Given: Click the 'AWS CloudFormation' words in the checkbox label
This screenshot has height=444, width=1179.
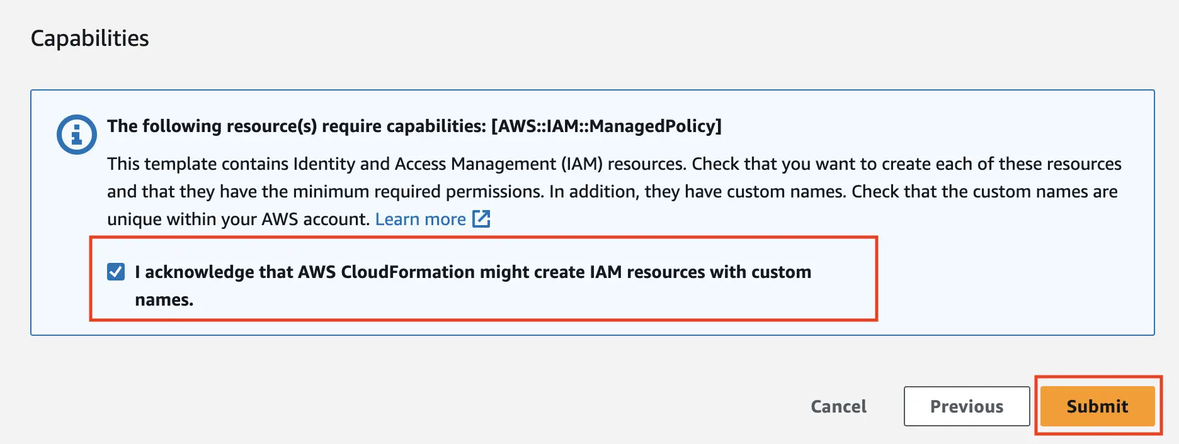Looking at the screenshot, I should [386, 272].
